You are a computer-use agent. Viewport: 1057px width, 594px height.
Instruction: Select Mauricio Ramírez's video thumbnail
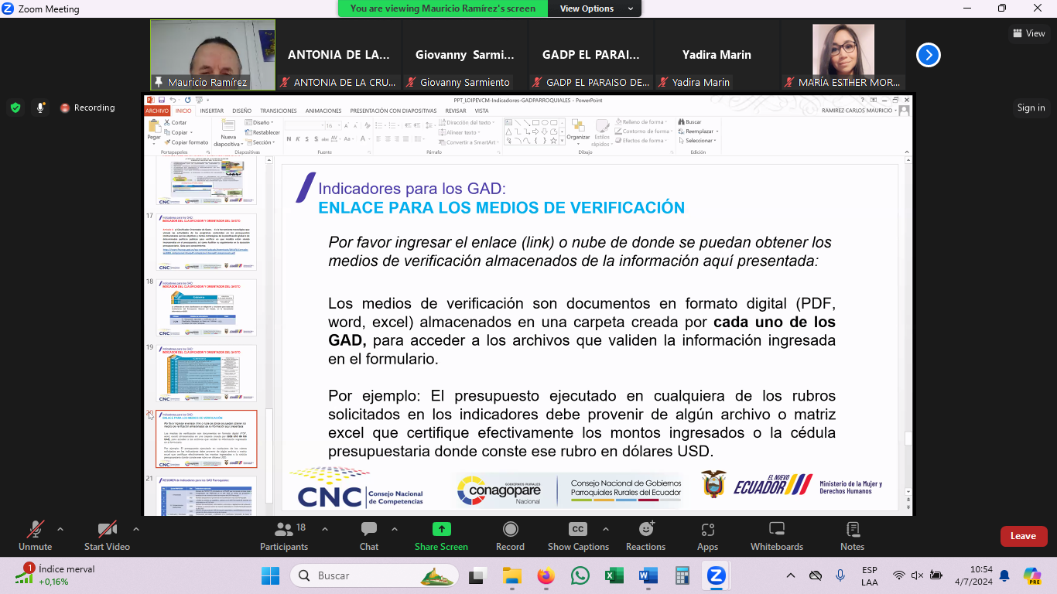(213, 54)
